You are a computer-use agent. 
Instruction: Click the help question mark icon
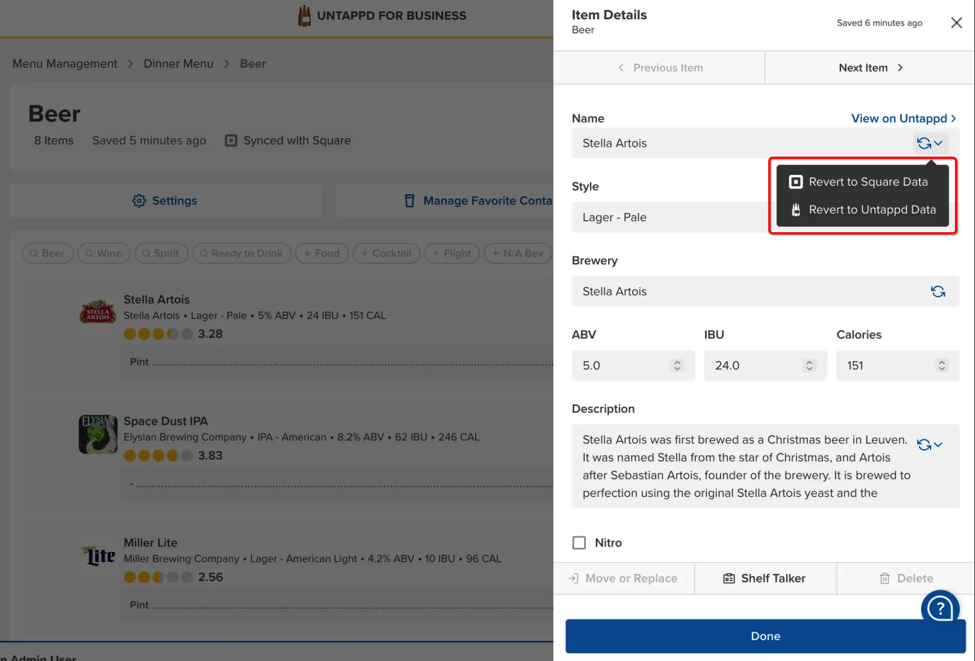[x=939, y=608]
